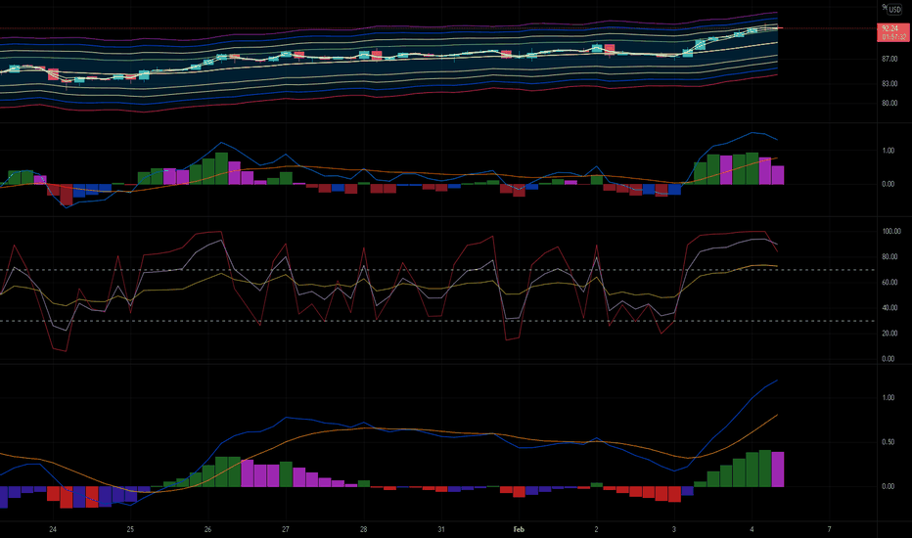The height and width of the screenshot is (538, 912).
Task: Click the 40.00 oscillator scale label
Action: tap(889, 308)
